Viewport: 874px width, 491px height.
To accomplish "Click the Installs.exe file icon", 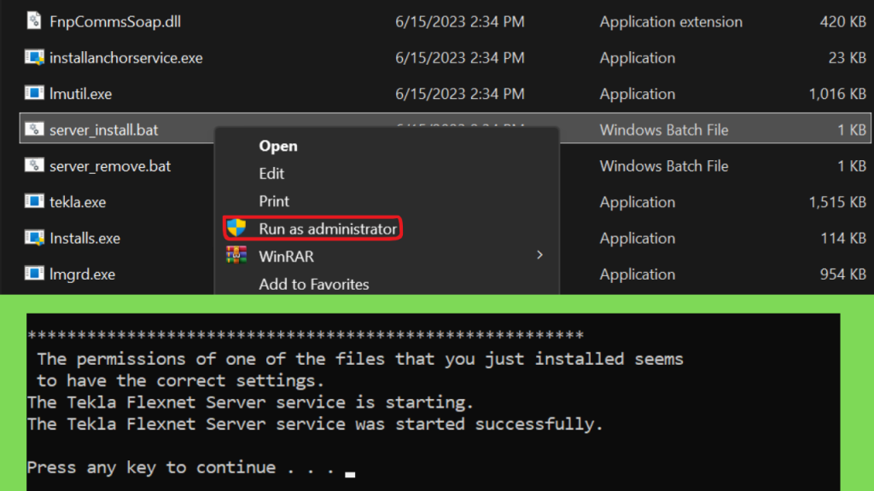I will [x=34, y=238].
